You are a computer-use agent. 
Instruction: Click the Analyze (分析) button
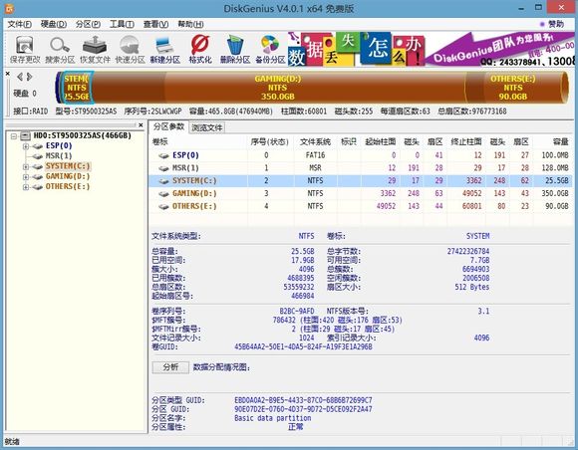pos(170,367)
